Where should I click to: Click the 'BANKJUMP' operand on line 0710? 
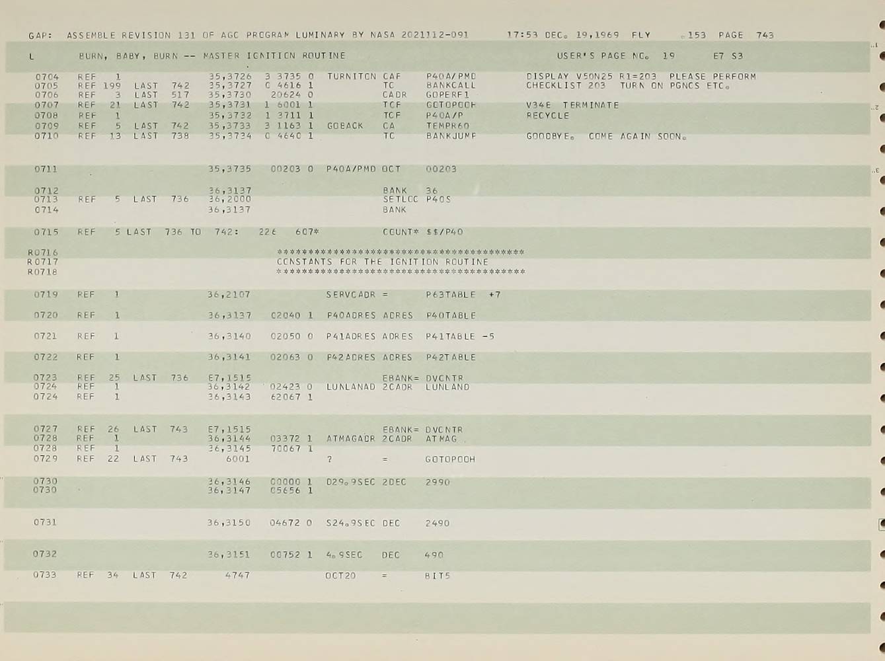click(x=451, y=136)
